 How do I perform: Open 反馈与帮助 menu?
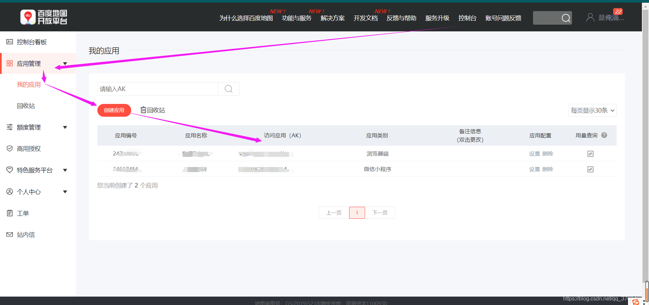click(x=401, y=18)
